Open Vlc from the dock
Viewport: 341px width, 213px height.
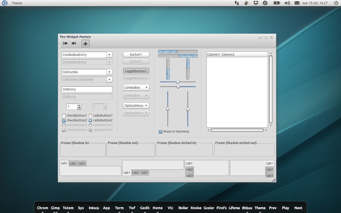(x=170, y=208)
